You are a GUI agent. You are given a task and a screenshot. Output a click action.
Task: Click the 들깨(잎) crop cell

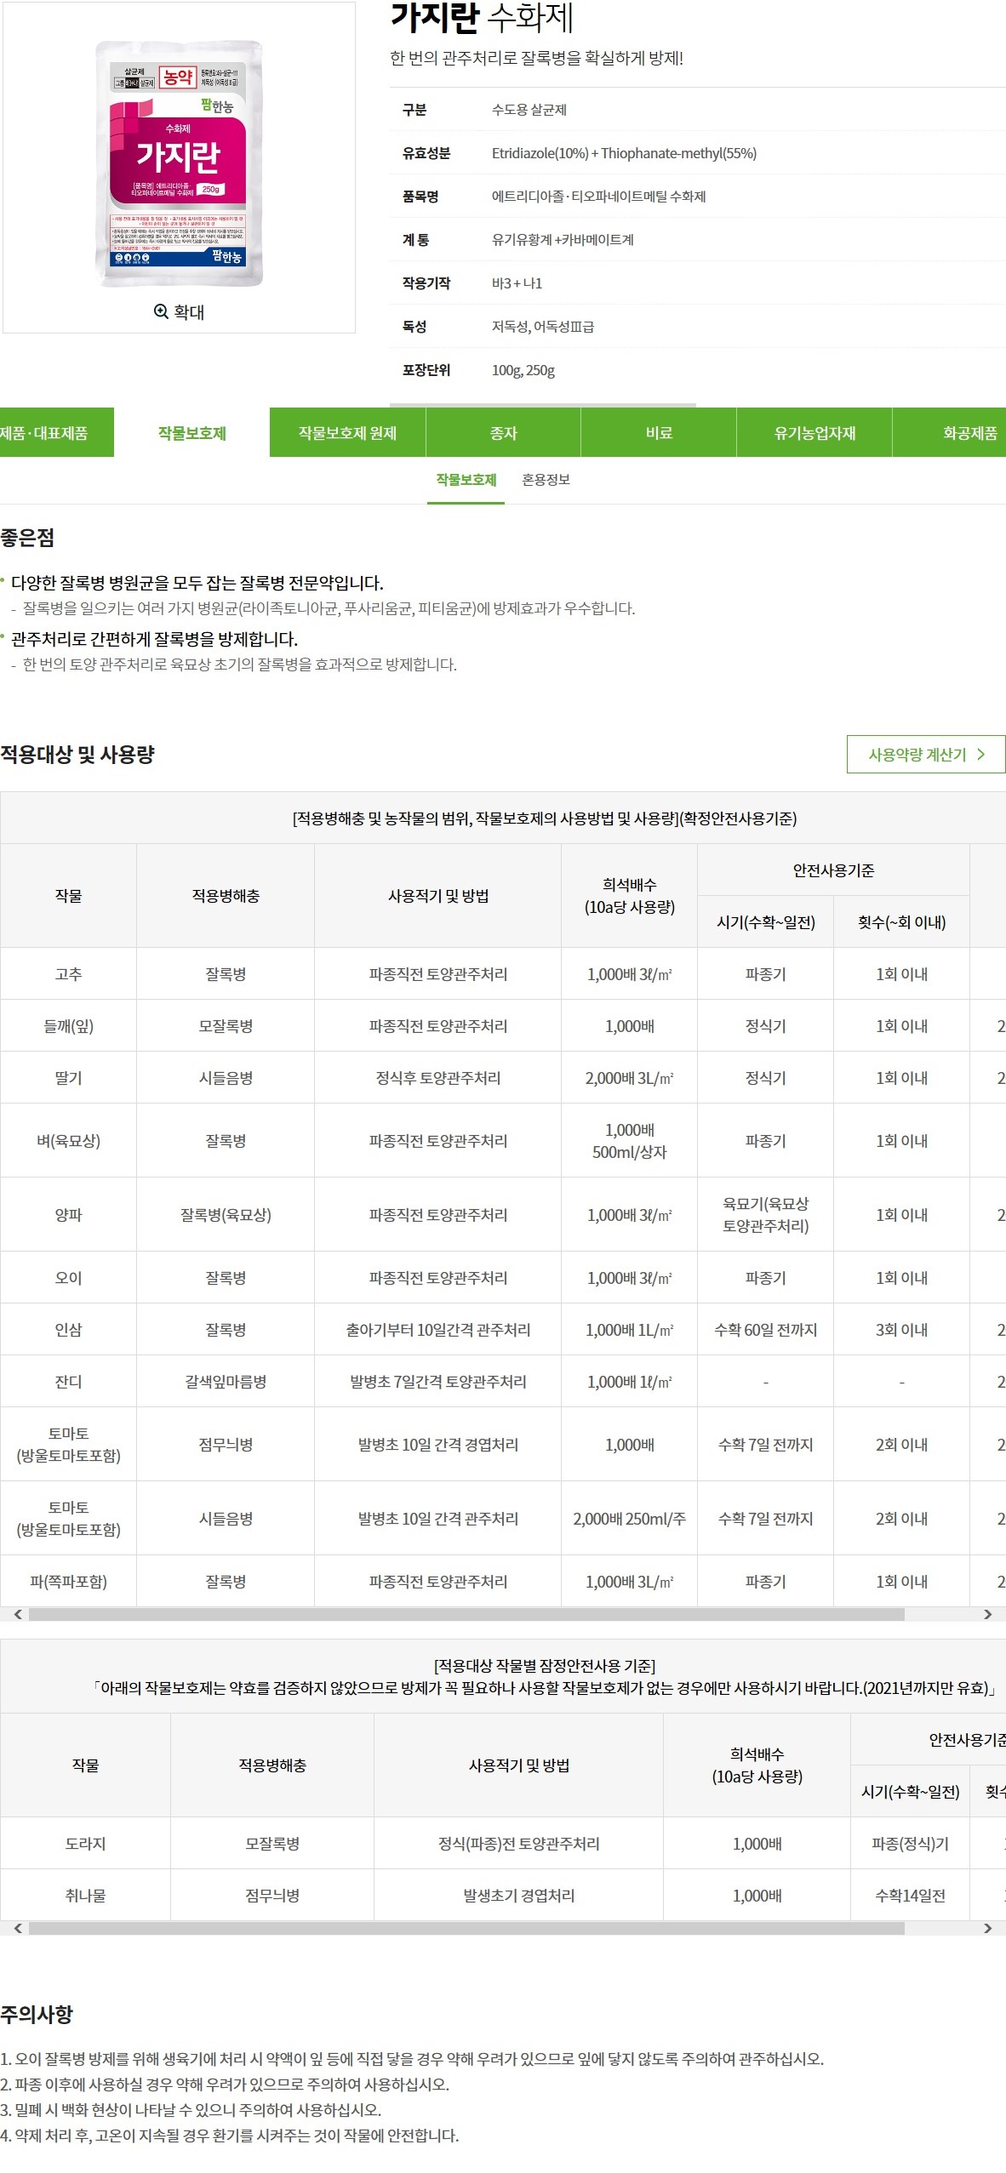tap(68, 1026)
